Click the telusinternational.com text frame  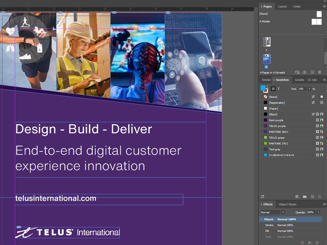click(x=99, y=200)
